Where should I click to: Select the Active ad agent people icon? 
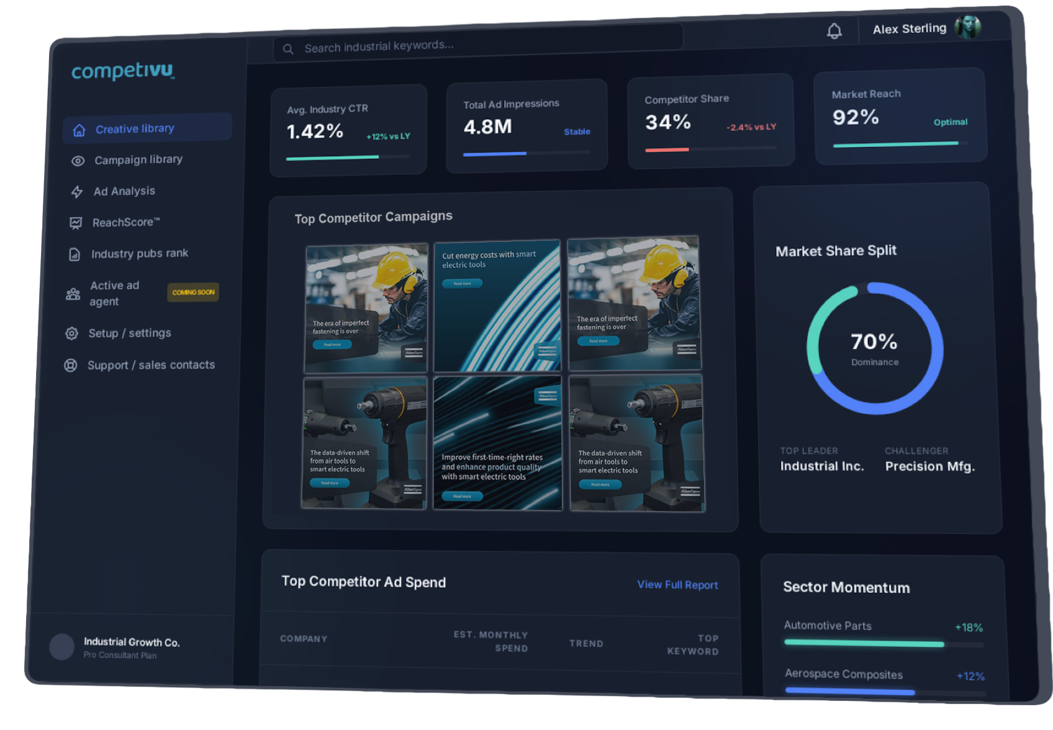click(x=73, y=292)
